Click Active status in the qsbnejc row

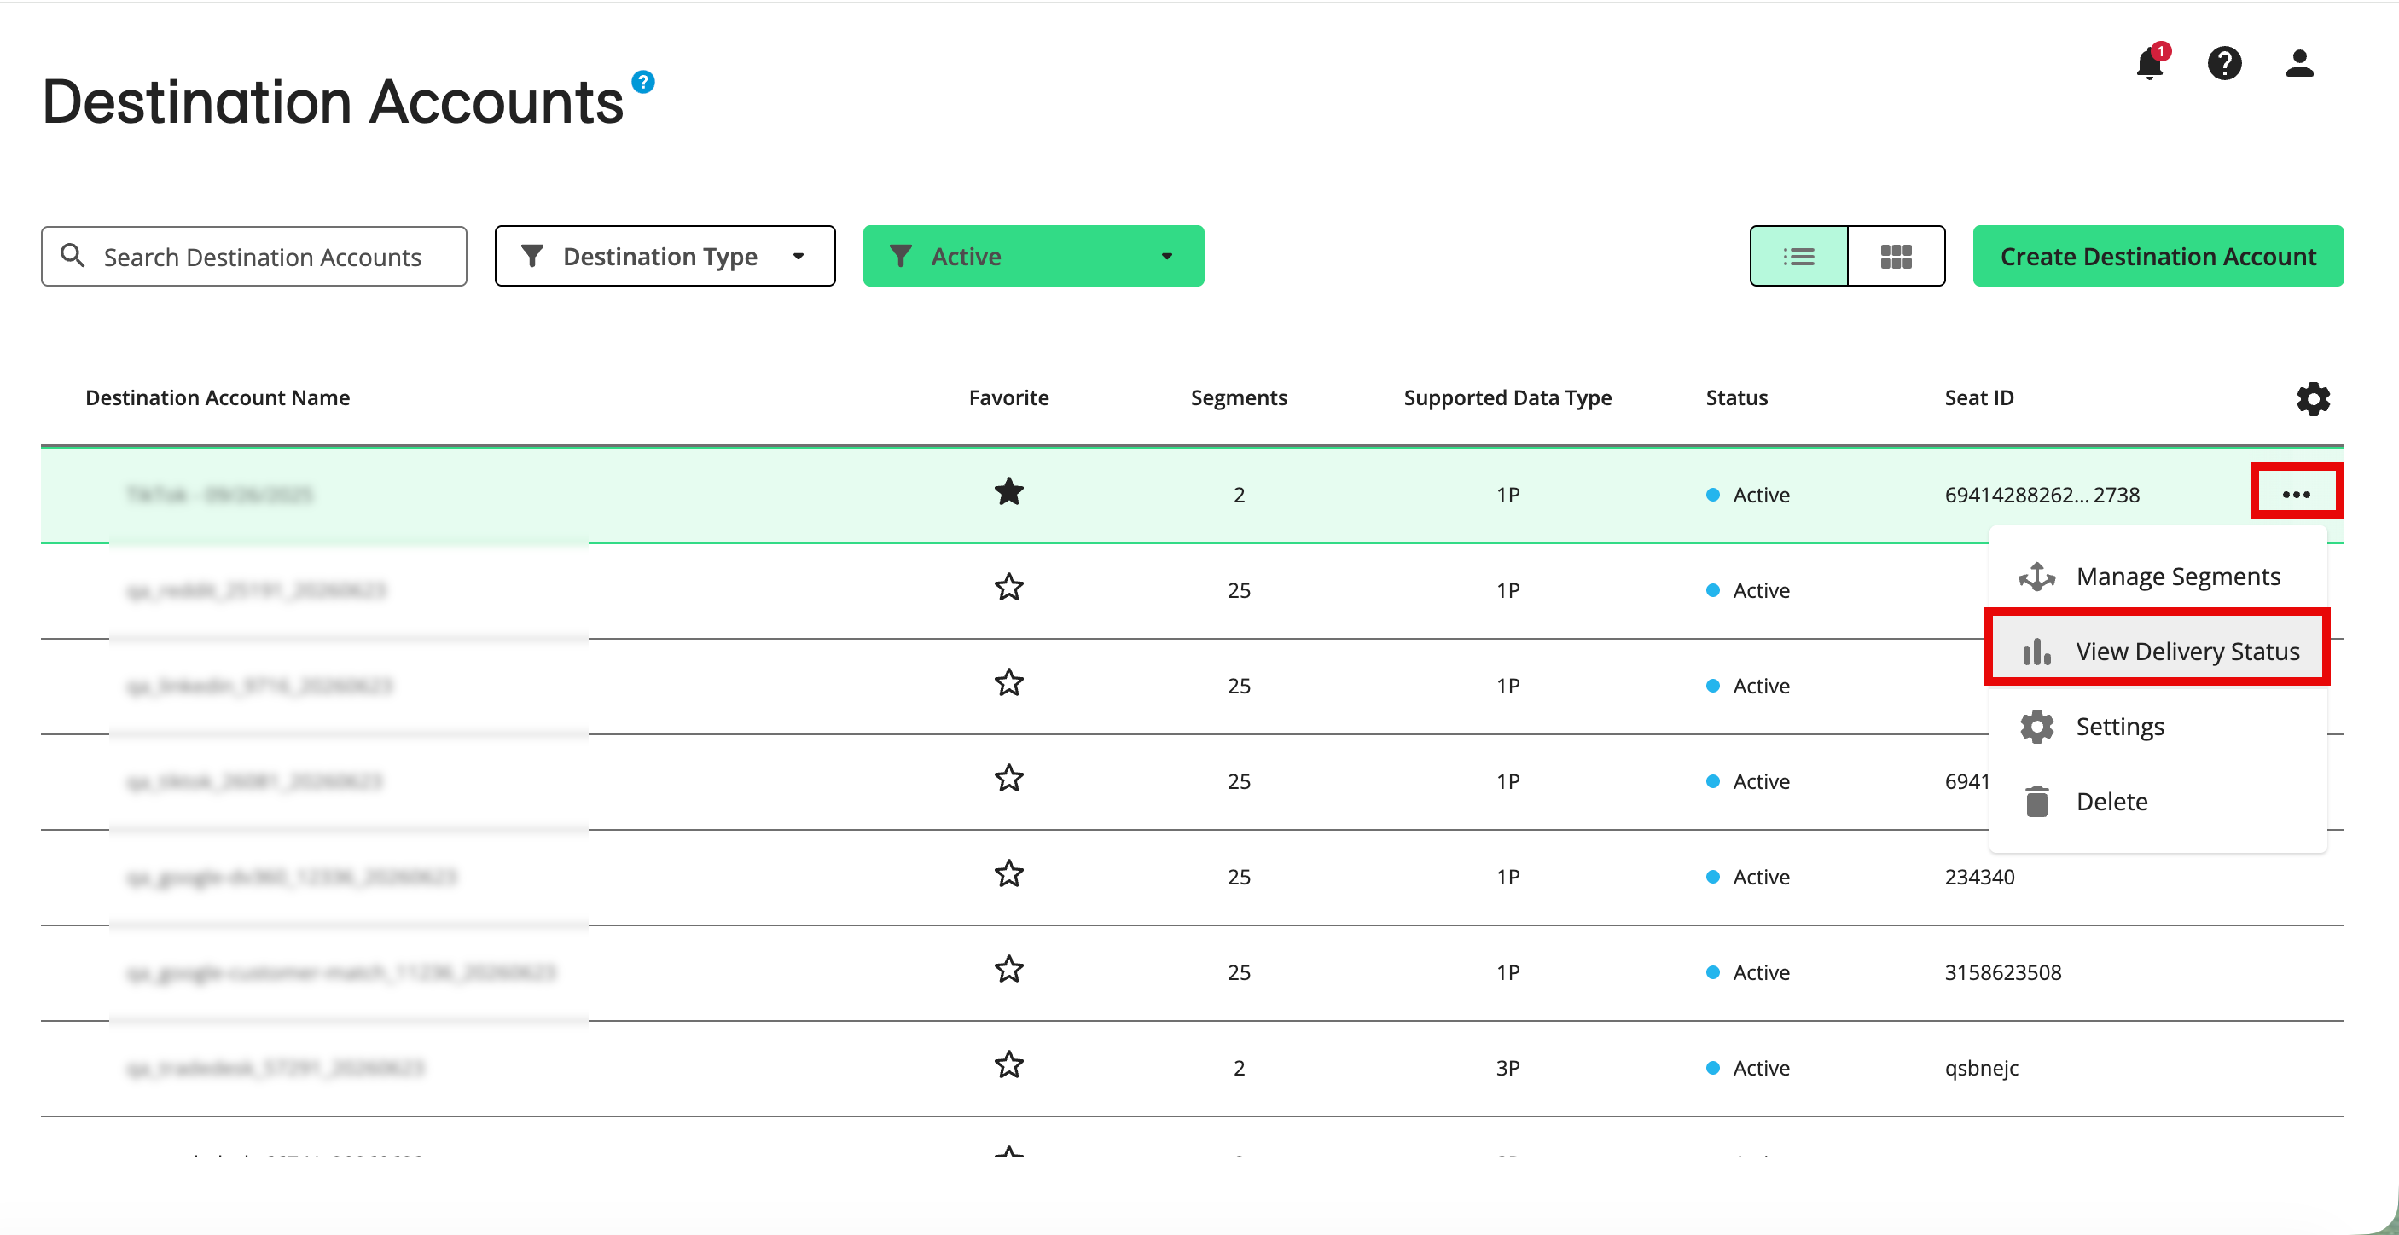1747,1067
